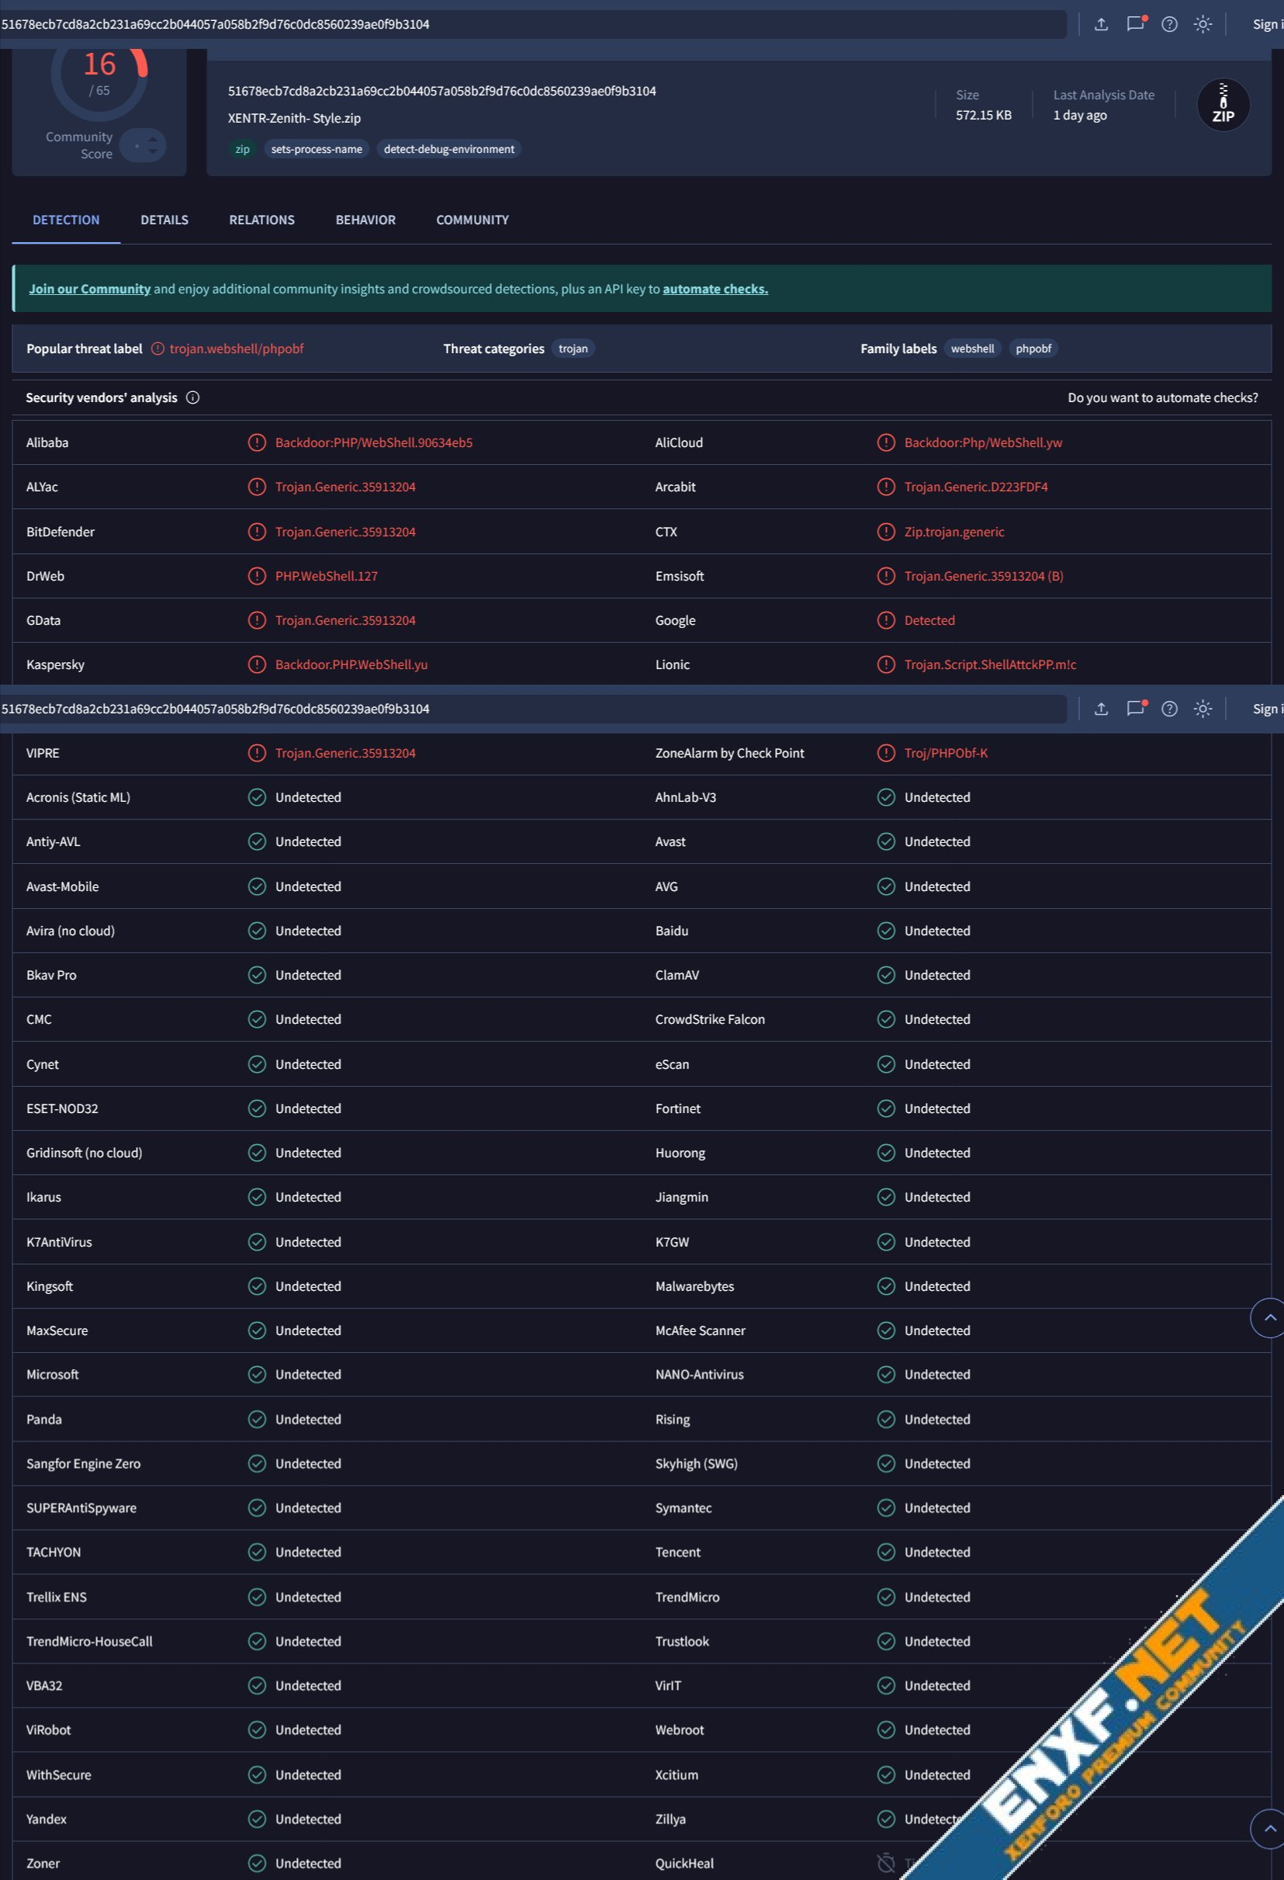Open the COMMUNITY tab
Viewport: 1284px width, 1880px height.
(472, 220)
